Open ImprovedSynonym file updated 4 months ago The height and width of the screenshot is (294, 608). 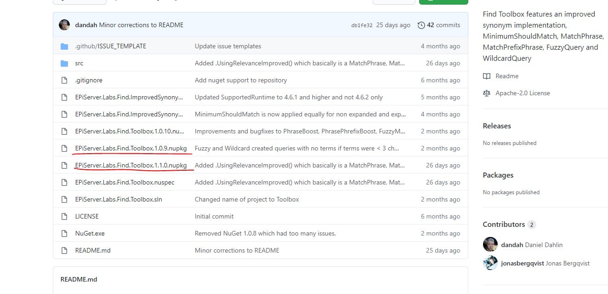click(129, 114)
